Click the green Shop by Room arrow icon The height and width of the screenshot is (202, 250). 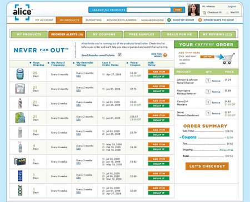[x=169, y=20]
